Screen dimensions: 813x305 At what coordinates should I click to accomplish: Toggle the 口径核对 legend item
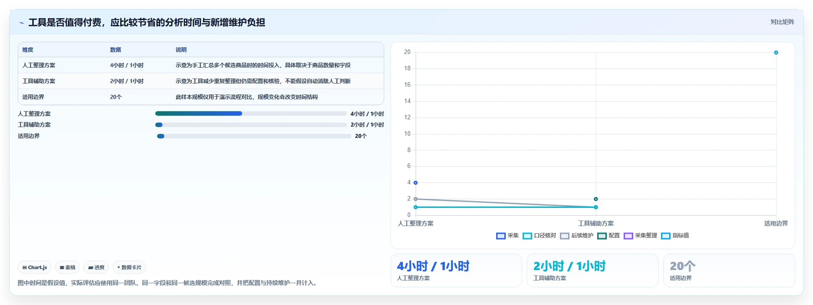[x=539, y=236]
